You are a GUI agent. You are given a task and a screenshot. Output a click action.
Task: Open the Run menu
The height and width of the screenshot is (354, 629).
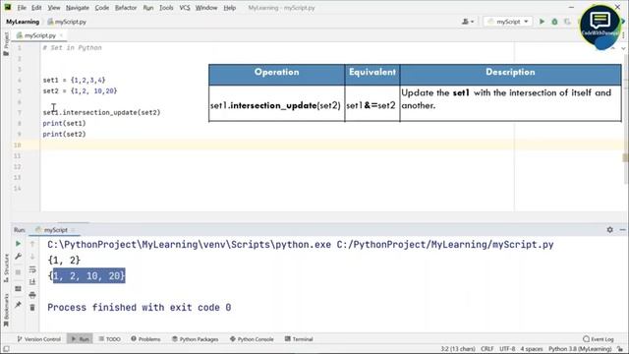148,8
